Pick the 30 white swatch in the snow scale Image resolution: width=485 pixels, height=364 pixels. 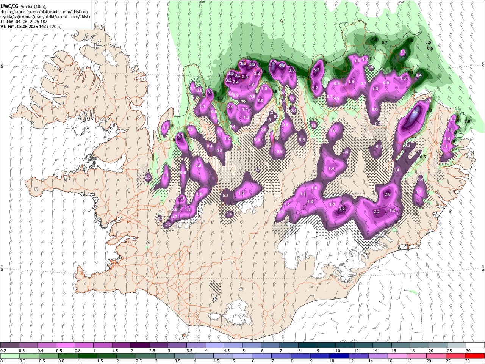475,345
